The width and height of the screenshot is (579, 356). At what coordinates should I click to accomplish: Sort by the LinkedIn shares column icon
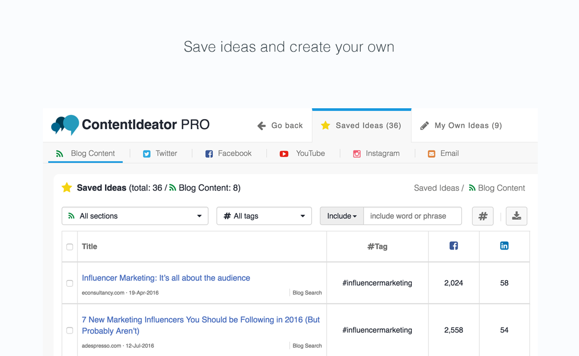504,246
